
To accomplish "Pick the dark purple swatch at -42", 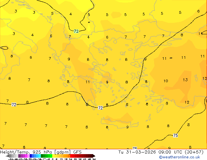I will tap(19, 156).
